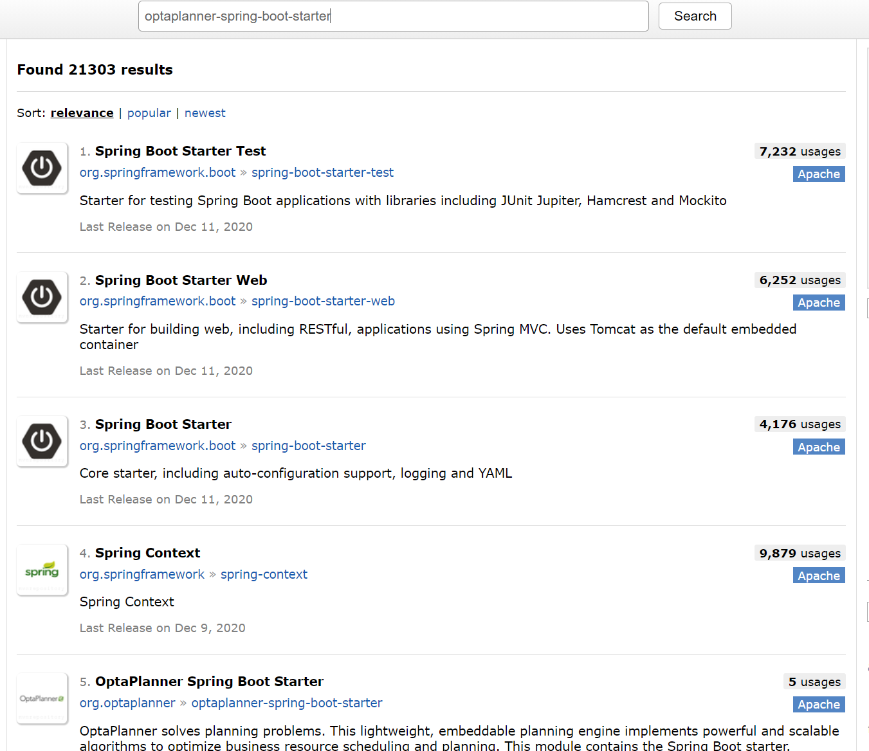
Task: Open org.springframework.boot group for Starter Test
Action: click(x=158, y=172)
